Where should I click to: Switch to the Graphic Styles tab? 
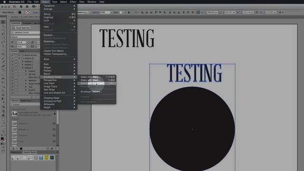(x=29, y=152)
